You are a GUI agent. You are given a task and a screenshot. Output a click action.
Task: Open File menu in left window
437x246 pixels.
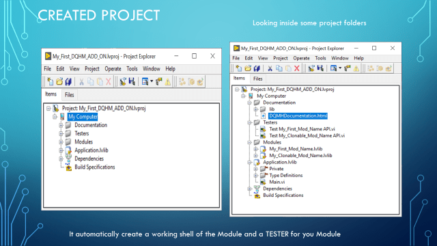[47, 68]
